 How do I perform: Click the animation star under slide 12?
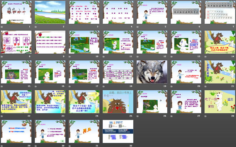coord(138,57)
